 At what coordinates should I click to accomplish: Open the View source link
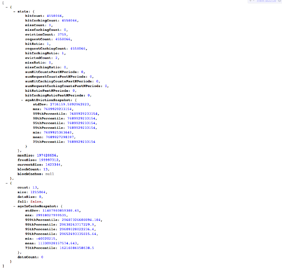click(266, 1)
